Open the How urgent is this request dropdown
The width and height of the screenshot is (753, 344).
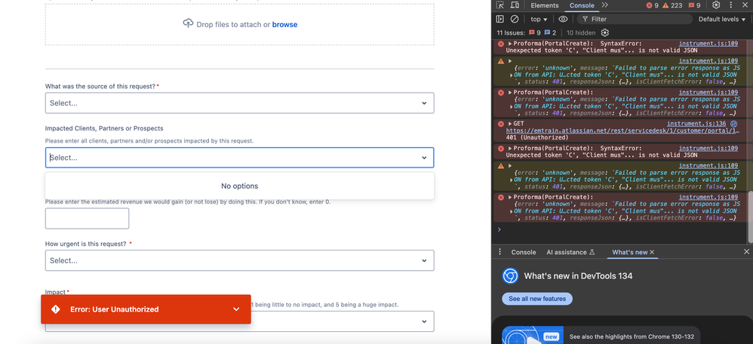point(240,260)
